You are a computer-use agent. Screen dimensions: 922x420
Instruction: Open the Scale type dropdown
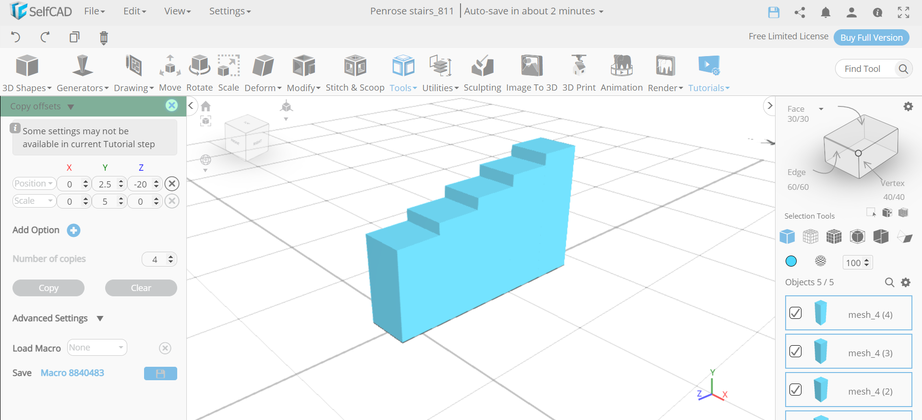34,201
